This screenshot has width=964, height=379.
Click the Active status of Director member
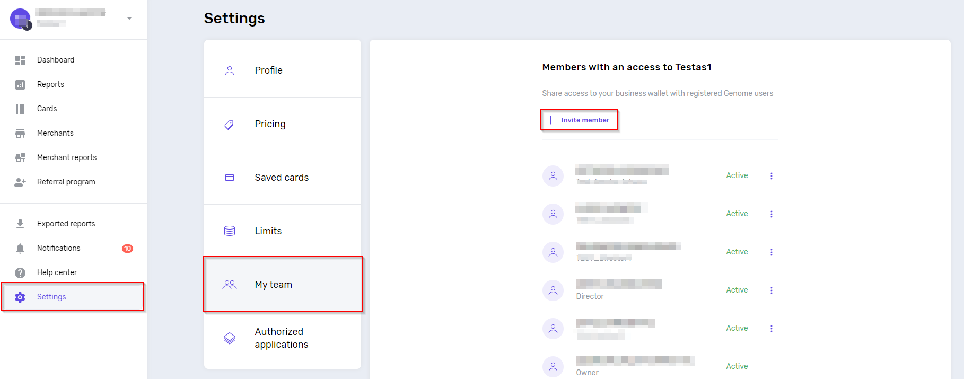[737, 290]
